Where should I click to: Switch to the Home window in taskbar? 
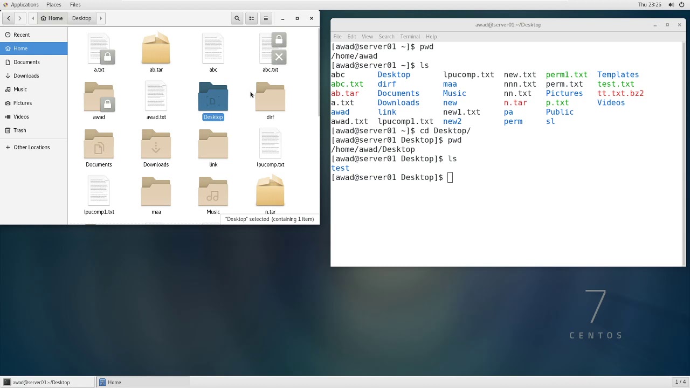(143, 382)
